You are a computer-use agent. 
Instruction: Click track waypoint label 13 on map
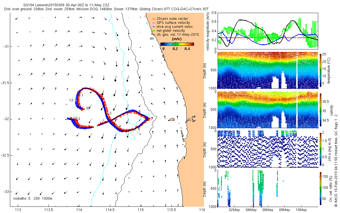(x=71, y=100)
